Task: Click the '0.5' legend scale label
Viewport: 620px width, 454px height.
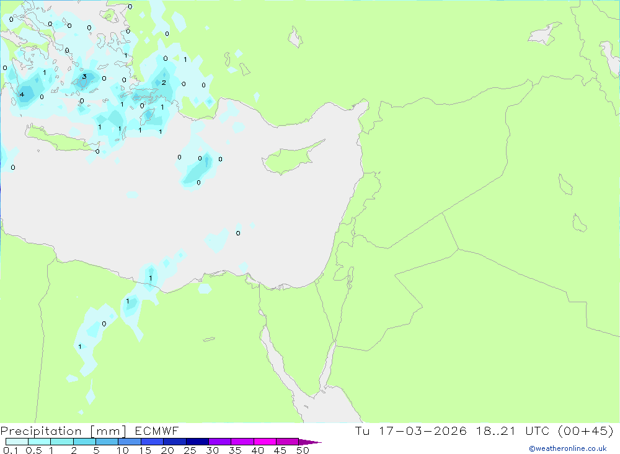Action: [x=33, y=450]
